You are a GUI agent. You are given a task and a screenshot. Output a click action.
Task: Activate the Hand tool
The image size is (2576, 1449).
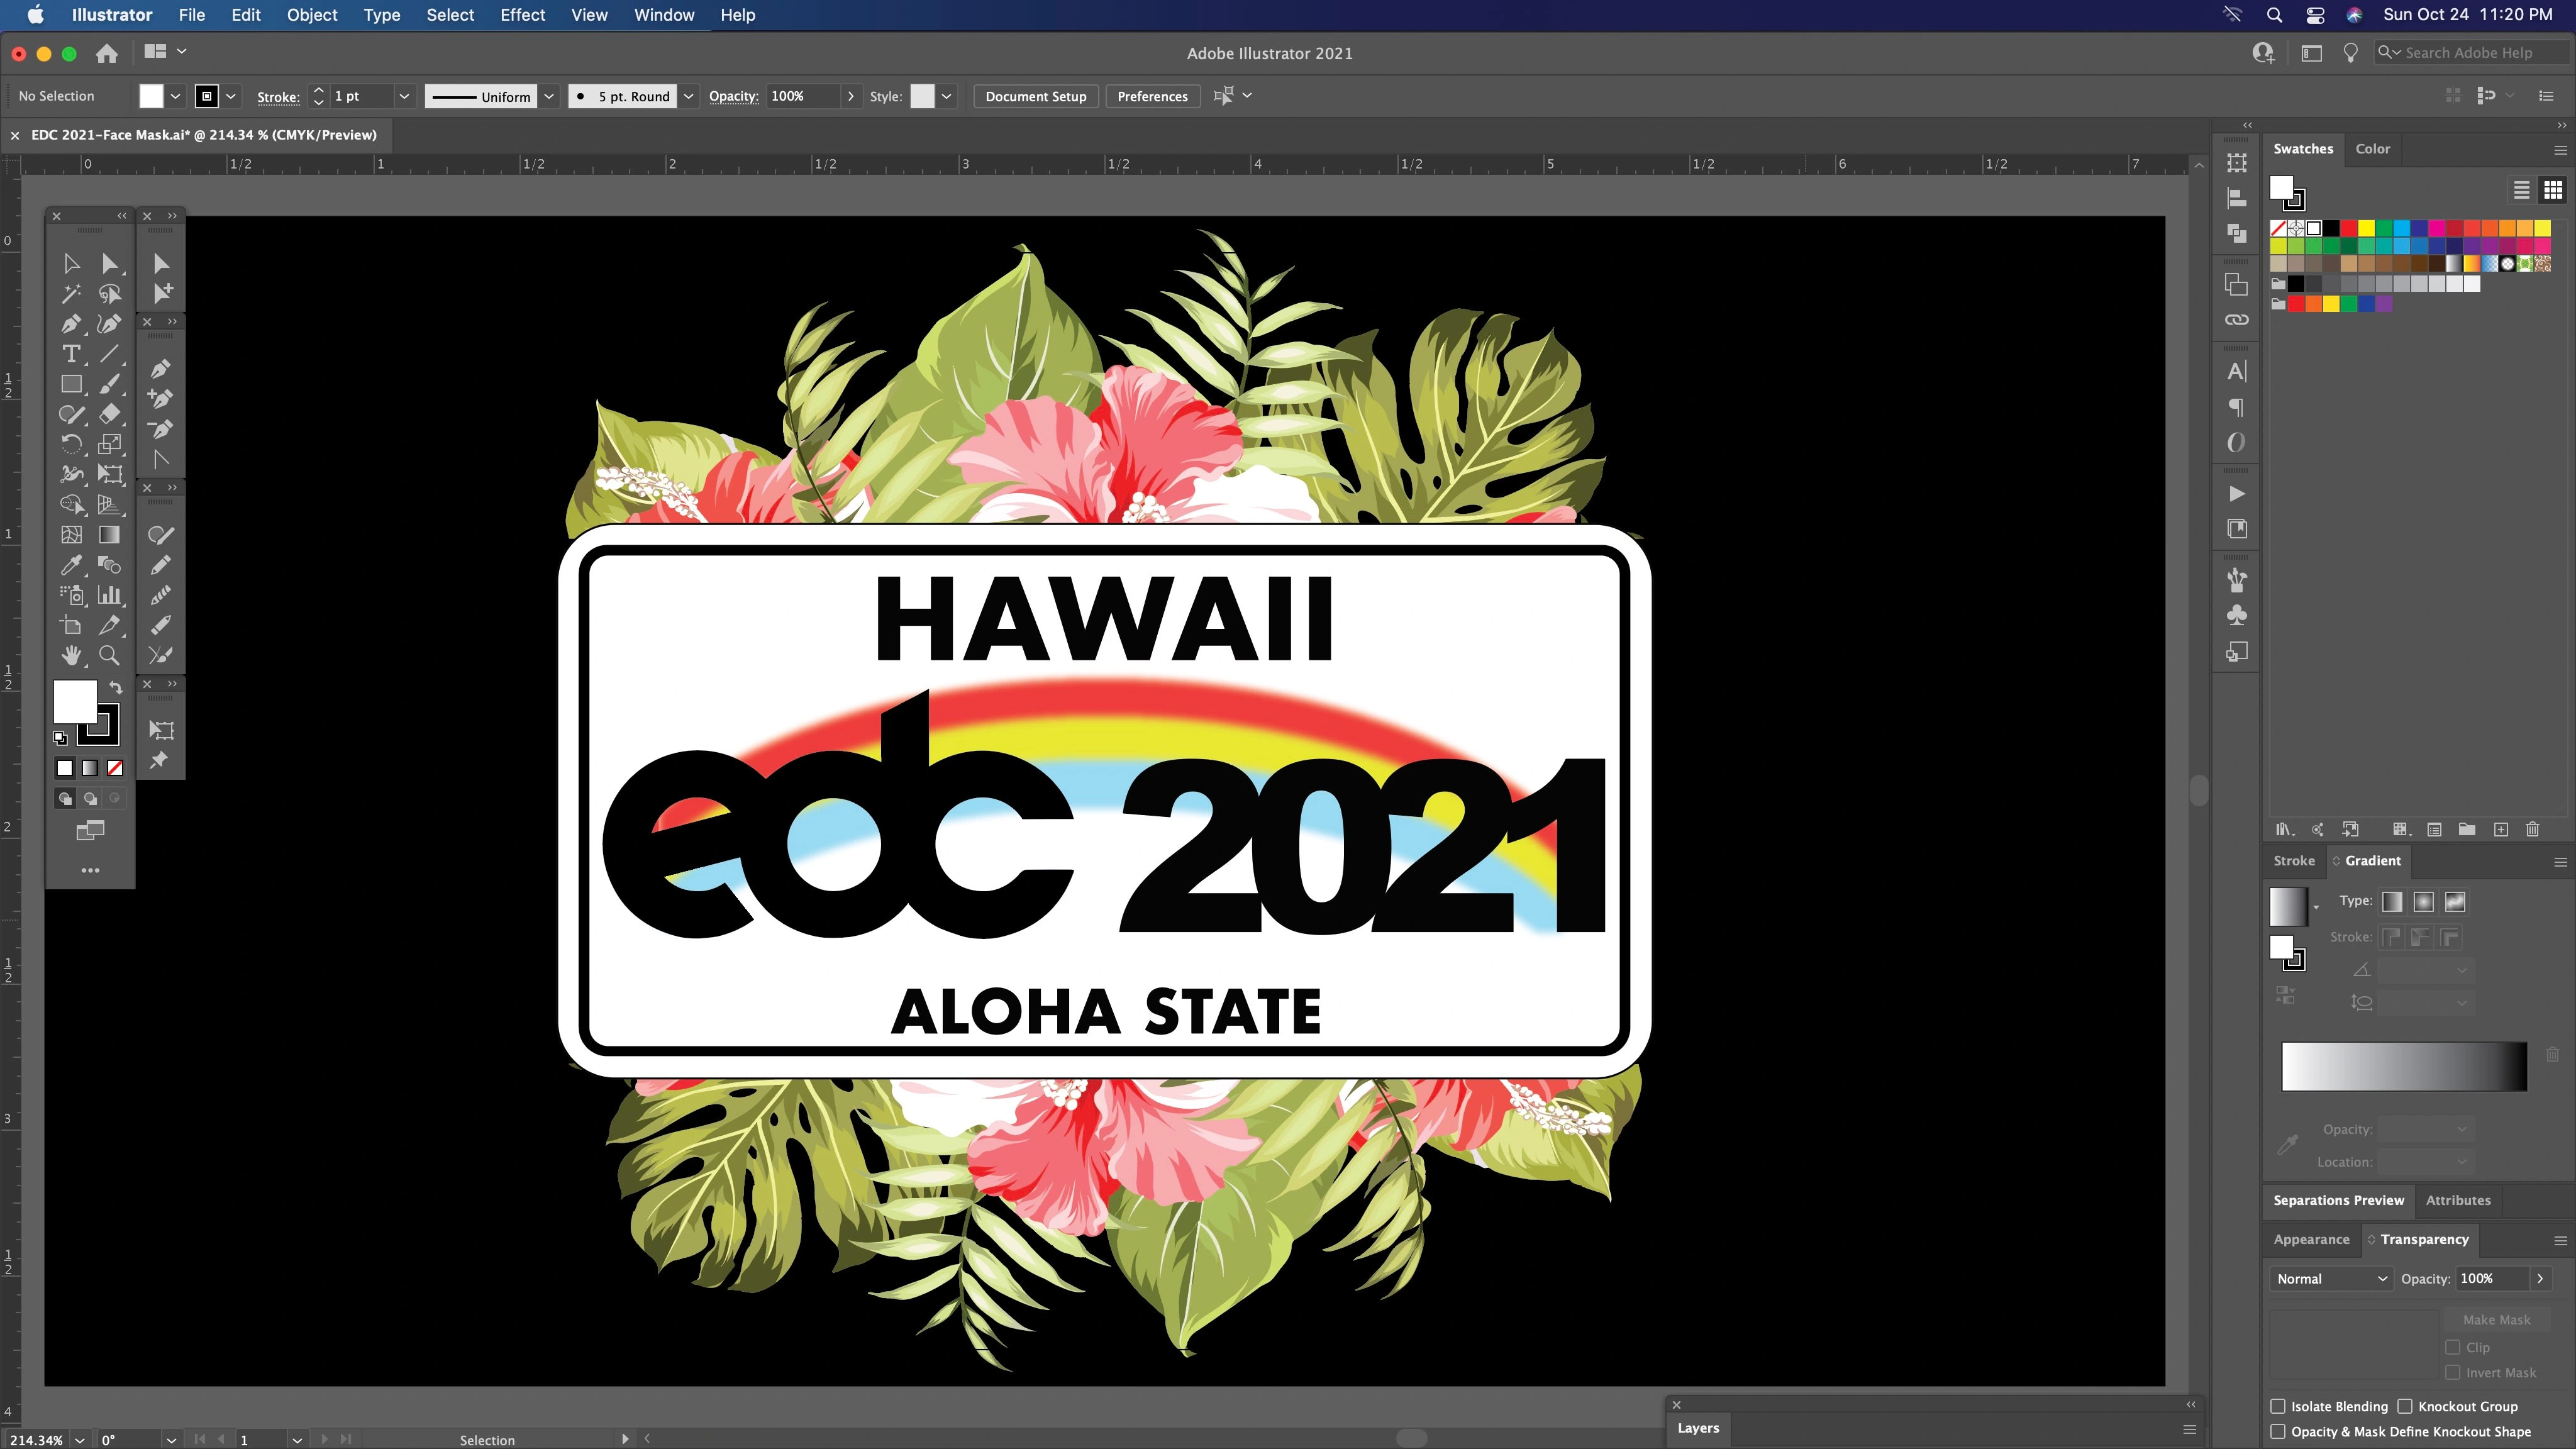pyautogui.click(x=72, y=655)
